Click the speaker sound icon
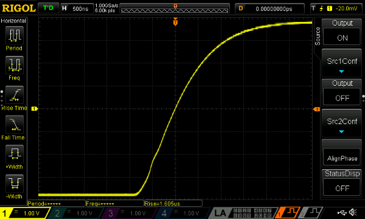 click(353, 212)
